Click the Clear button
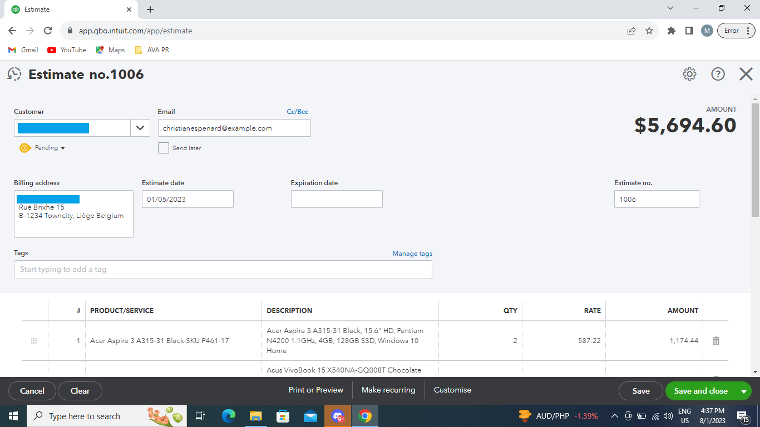 click(80, 391)
